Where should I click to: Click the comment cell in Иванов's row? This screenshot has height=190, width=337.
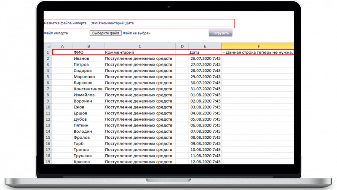pyautogui.click(x=140, y=58)
